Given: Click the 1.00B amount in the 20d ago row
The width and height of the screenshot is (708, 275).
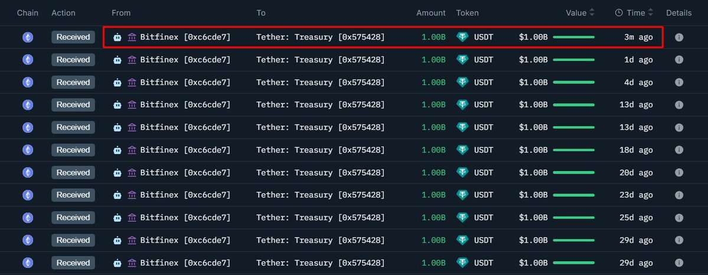Looking at the screenshot, I should (433, 172).
